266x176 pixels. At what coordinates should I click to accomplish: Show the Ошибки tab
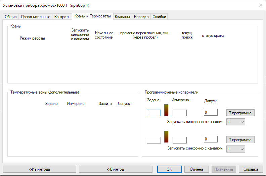point(159,17)
